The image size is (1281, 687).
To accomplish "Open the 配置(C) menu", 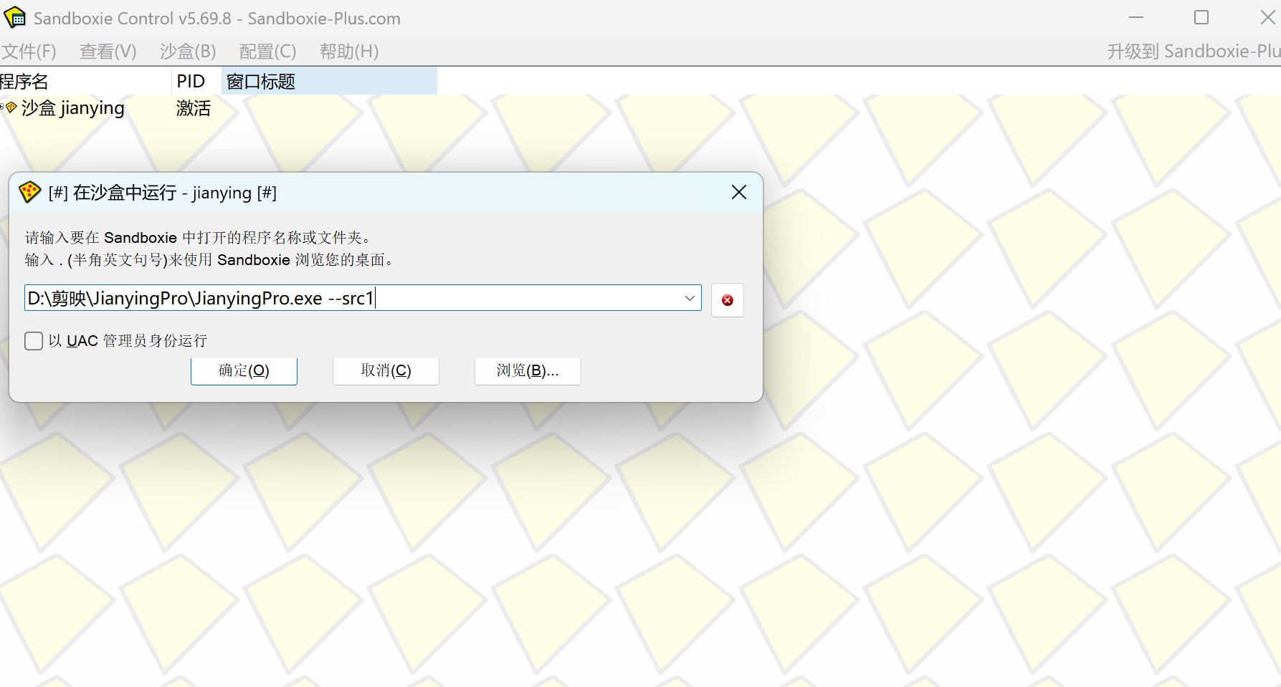I will pos(267,52).
